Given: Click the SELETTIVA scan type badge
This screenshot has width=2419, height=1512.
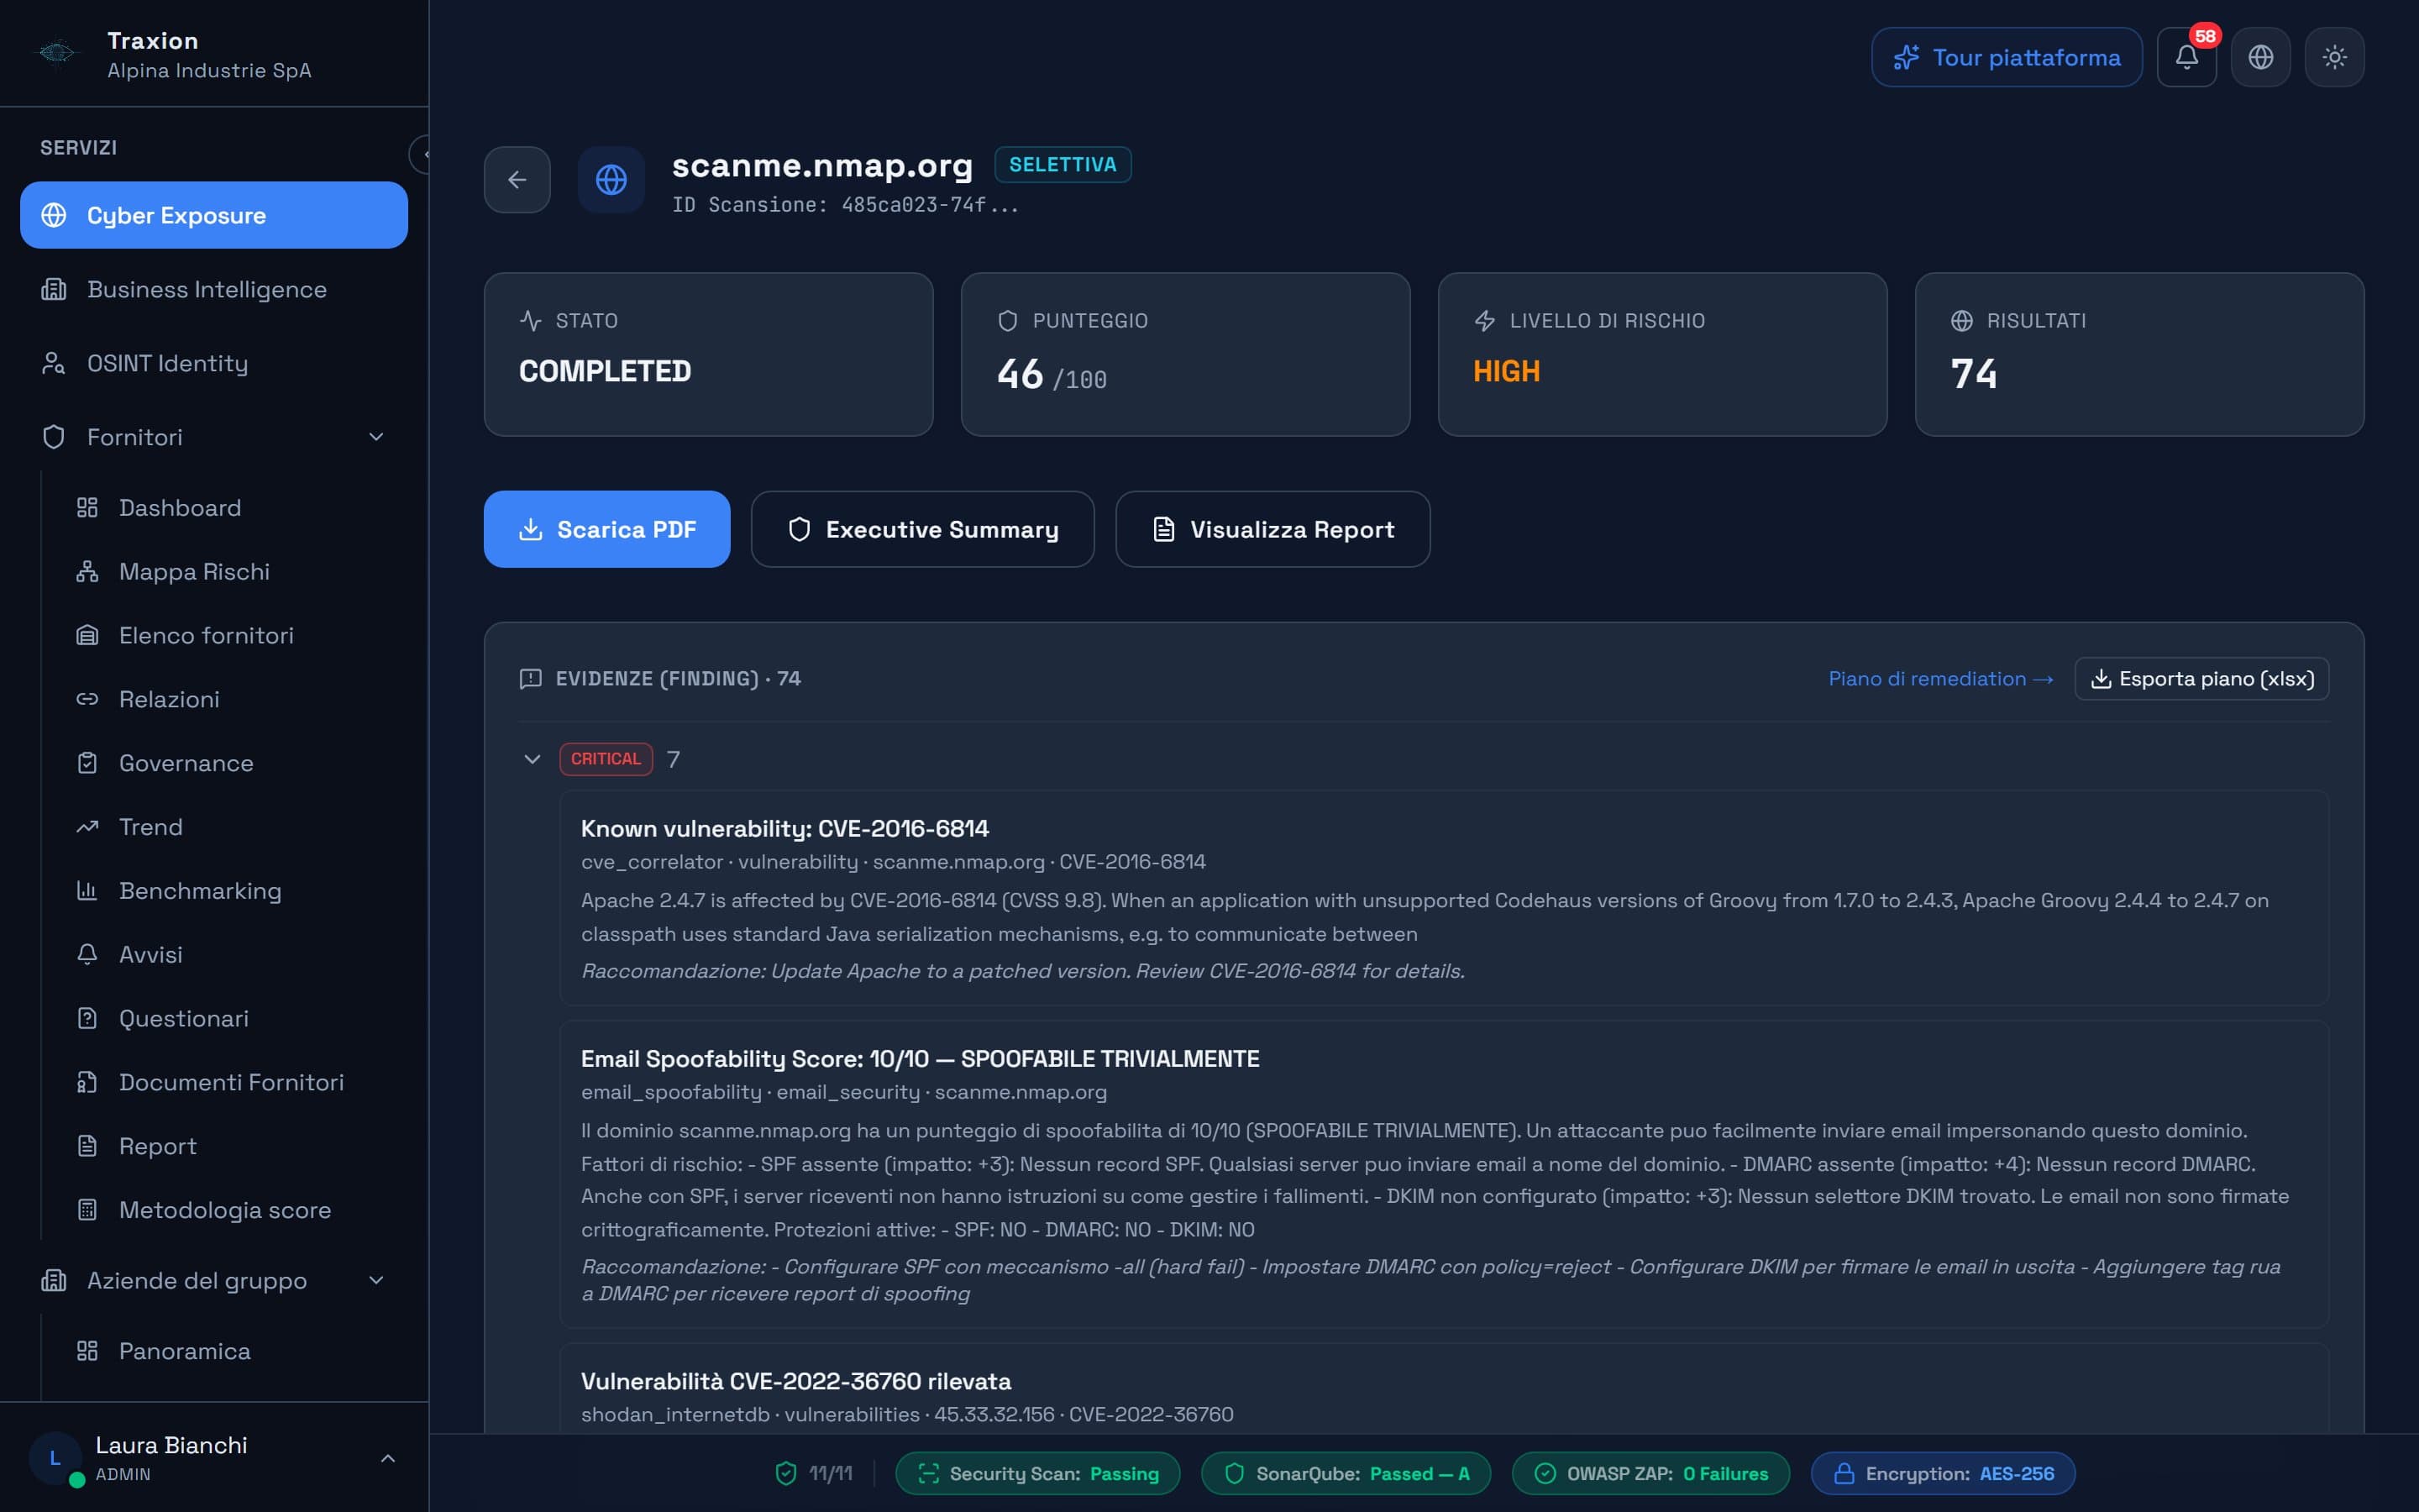Looking at the screenshot, I should 1063,165.
